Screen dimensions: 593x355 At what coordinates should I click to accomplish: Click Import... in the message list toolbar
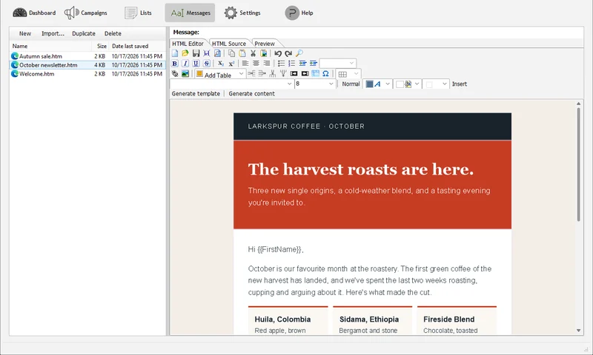(53, 33)
